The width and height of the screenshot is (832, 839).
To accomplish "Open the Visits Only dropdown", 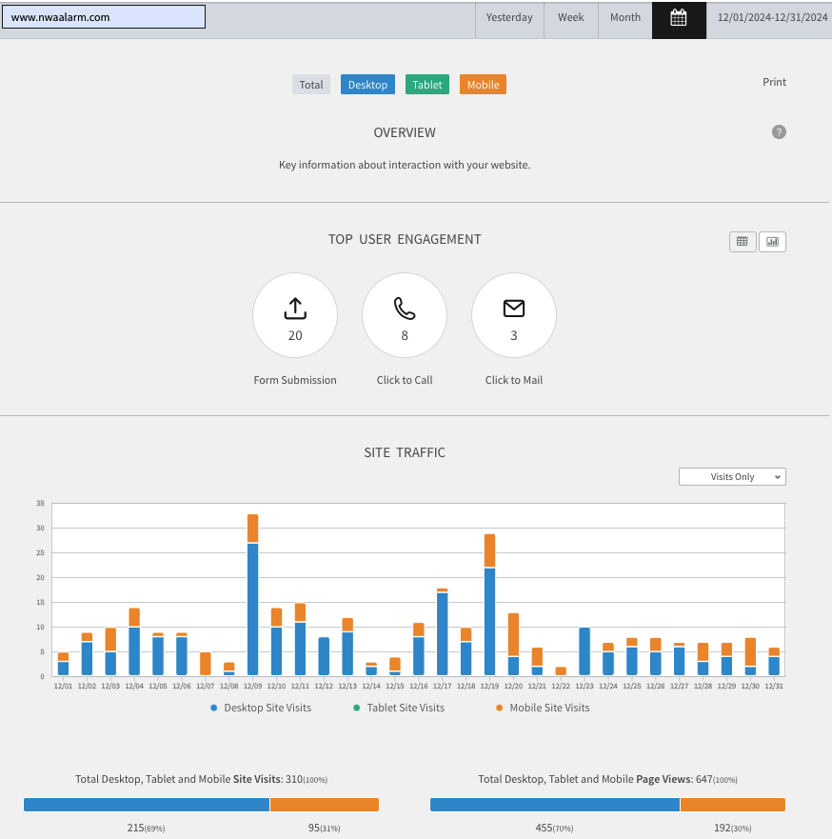I will coord(732,477).
